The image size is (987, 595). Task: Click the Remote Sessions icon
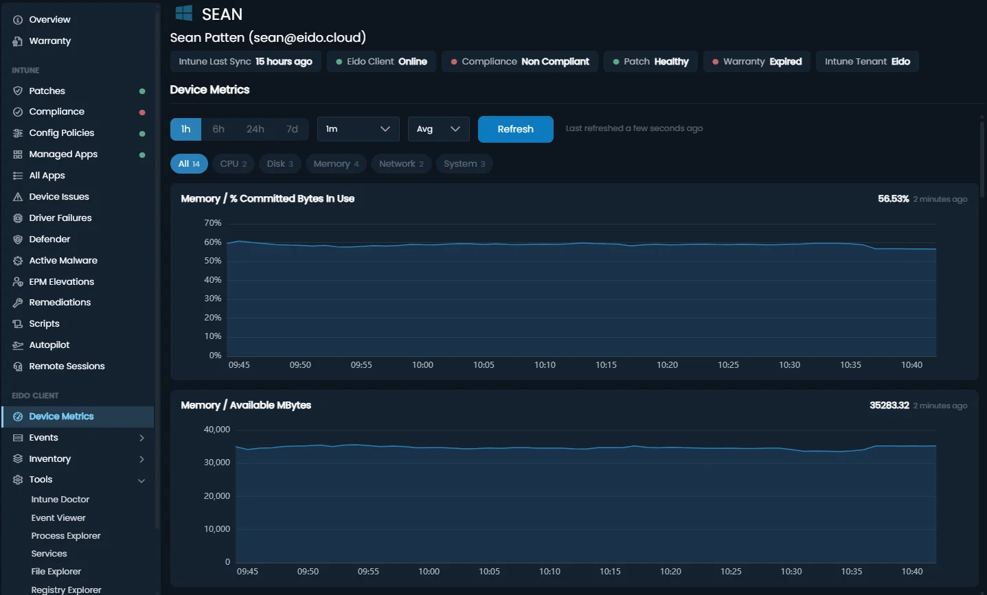coord(18,366)
